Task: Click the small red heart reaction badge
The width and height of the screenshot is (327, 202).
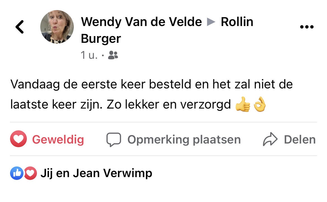Action: point(30,173)
